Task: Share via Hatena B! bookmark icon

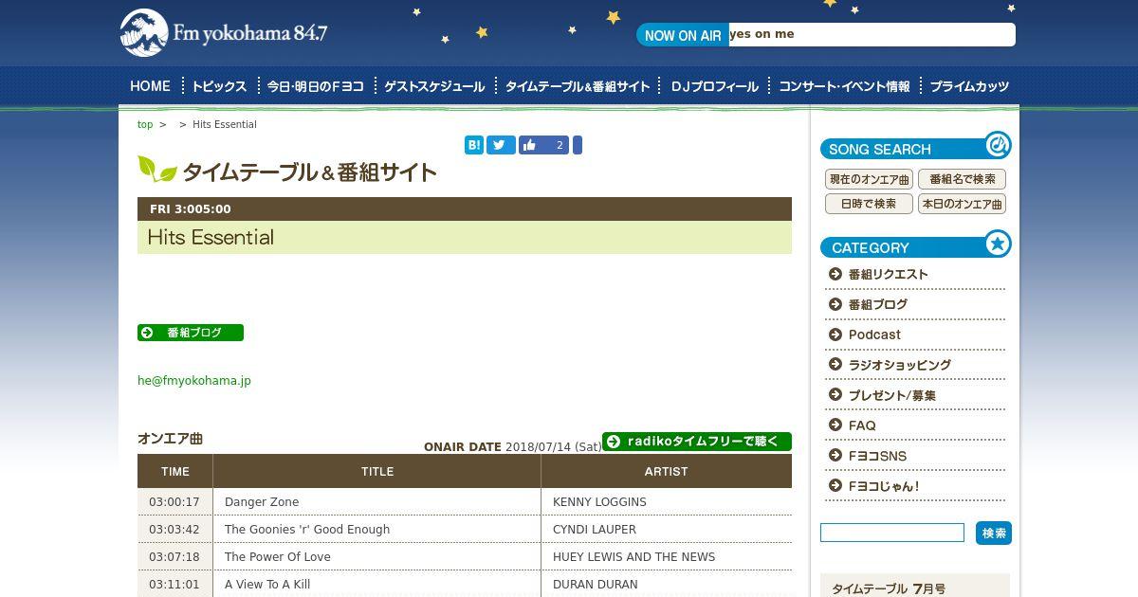Action: tap(474, 145)
